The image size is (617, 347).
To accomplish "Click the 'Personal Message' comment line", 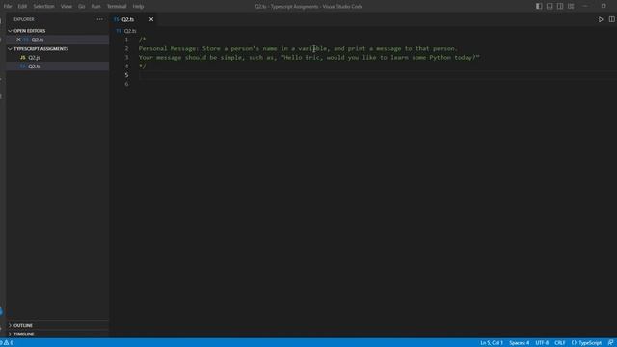I will click(298, 48).
